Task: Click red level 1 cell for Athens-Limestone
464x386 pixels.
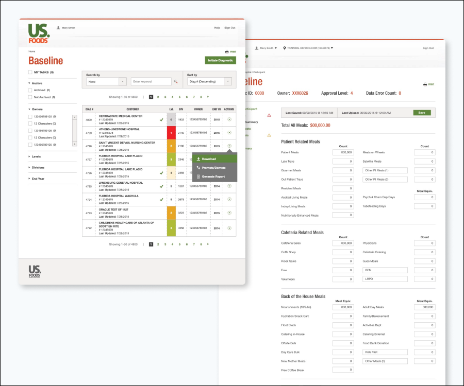Action: coord(171,133)
